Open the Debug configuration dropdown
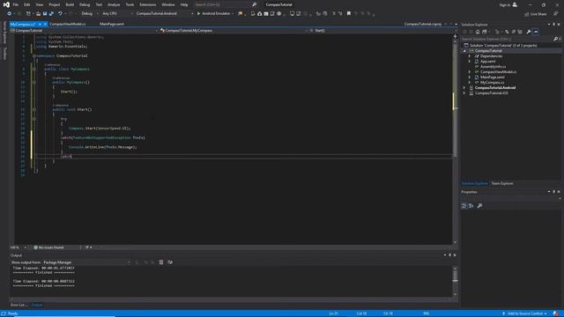This screenshot has height=317, width=564. (x=90, y=14)
